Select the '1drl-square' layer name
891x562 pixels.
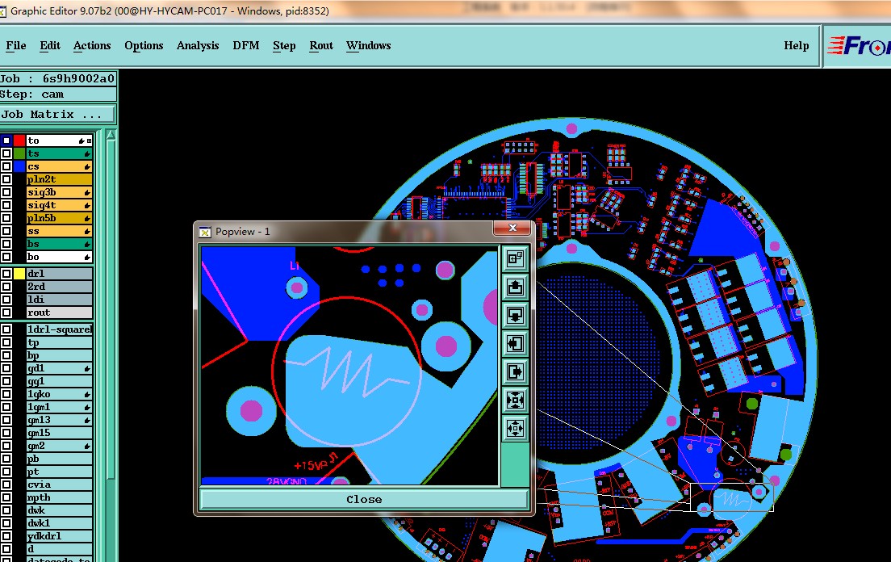pyautogui.click(x=59, y=329)
